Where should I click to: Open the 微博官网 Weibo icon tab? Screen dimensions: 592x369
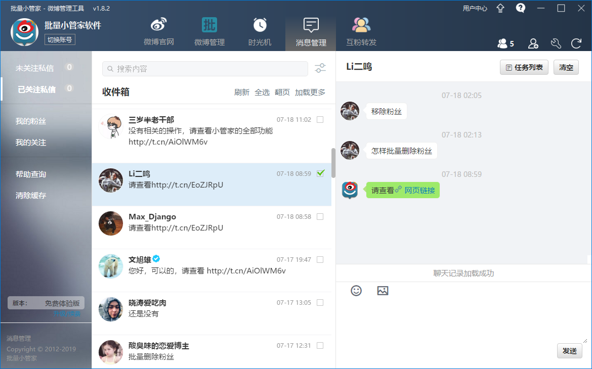click(158, 32)
